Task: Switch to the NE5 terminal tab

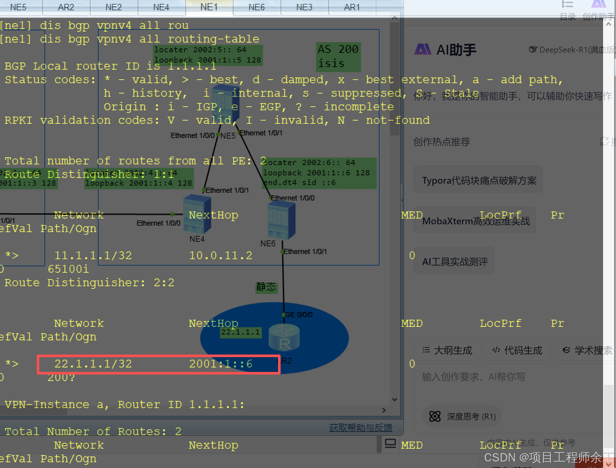Action: click(18, 7)
